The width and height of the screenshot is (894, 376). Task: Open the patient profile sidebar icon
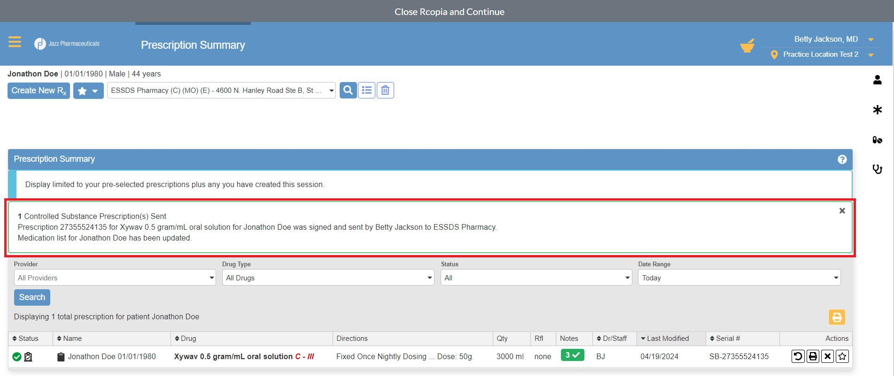[877, 80]
